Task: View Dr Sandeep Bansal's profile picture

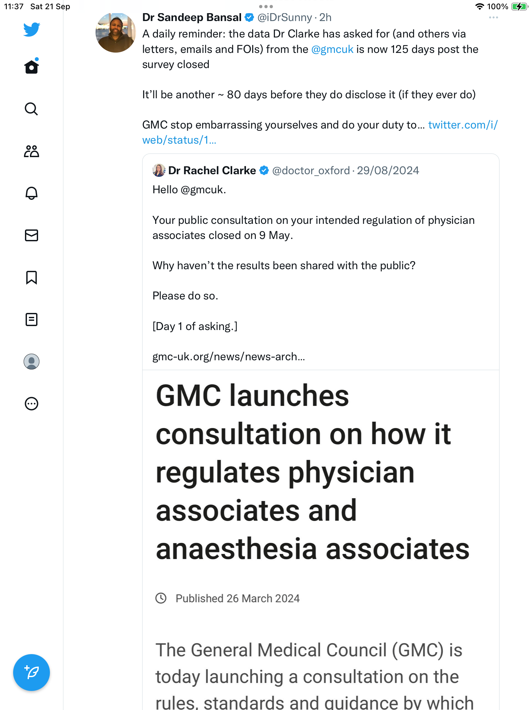Action: pos(116,32)
